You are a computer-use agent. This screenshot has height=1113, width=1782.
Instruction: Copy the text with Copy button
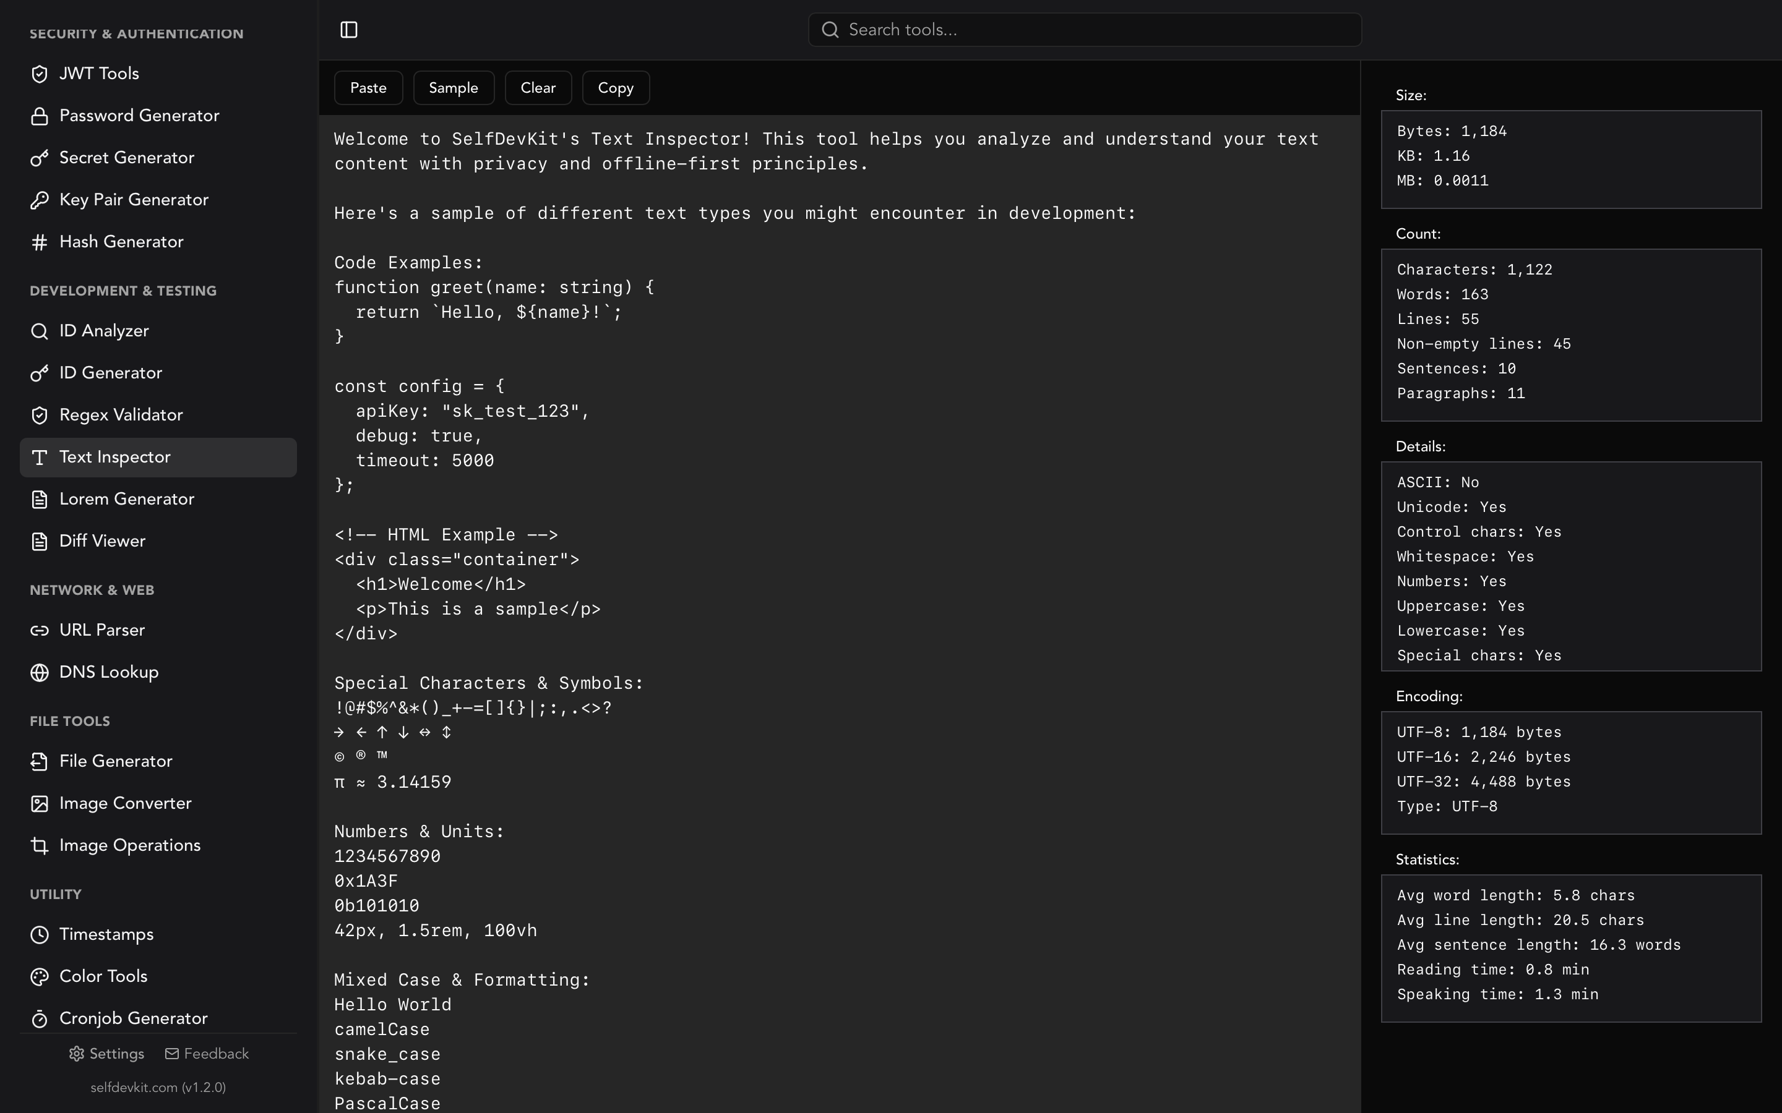click(616, 88)
